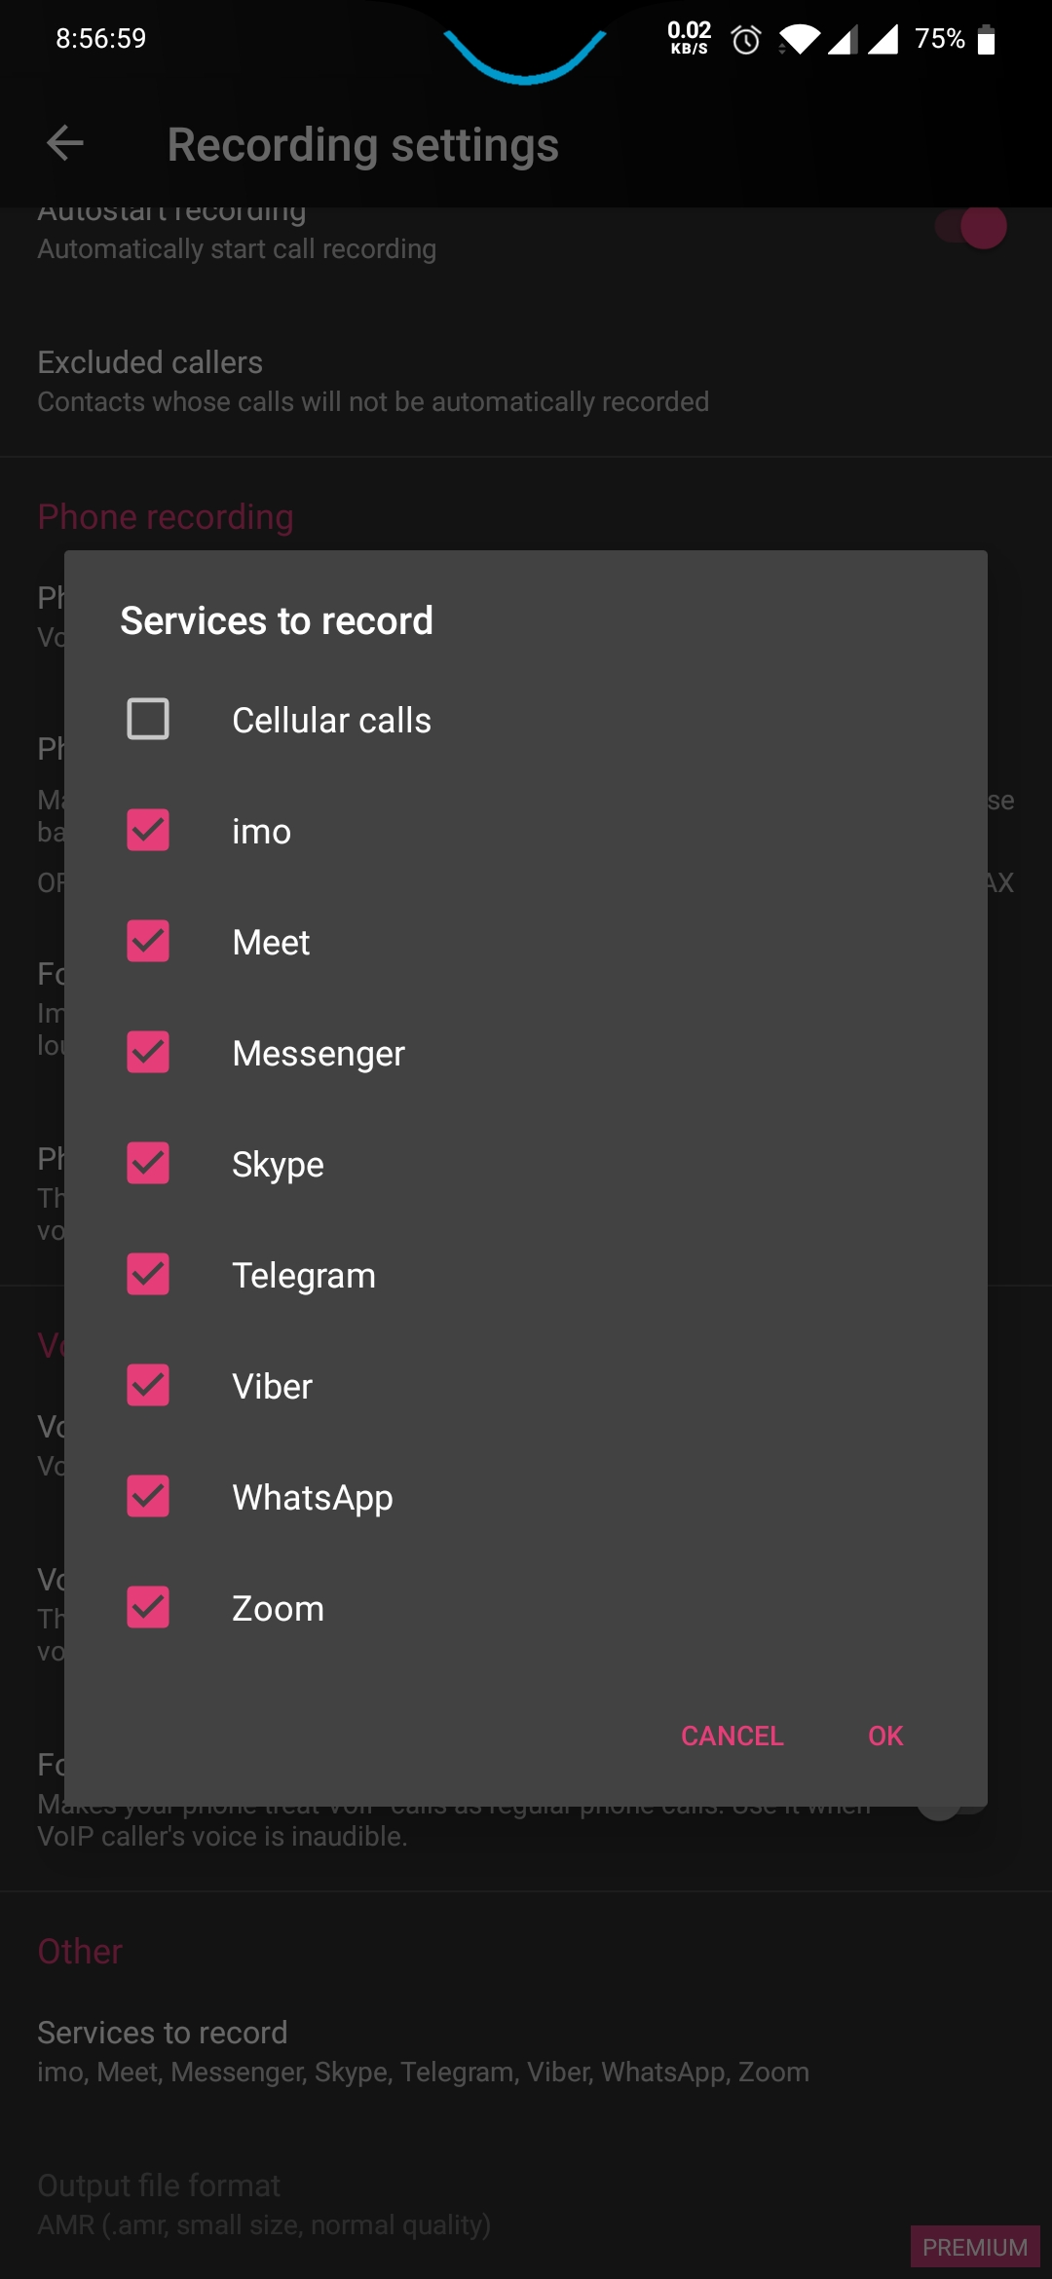Tap the battery status icon
Viewport: 1052px width, 2279px height.
point(986,39)
